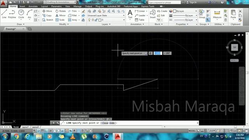Click the Create block tool
Viewport: 249px width, 140px height.
coord(162,11)
